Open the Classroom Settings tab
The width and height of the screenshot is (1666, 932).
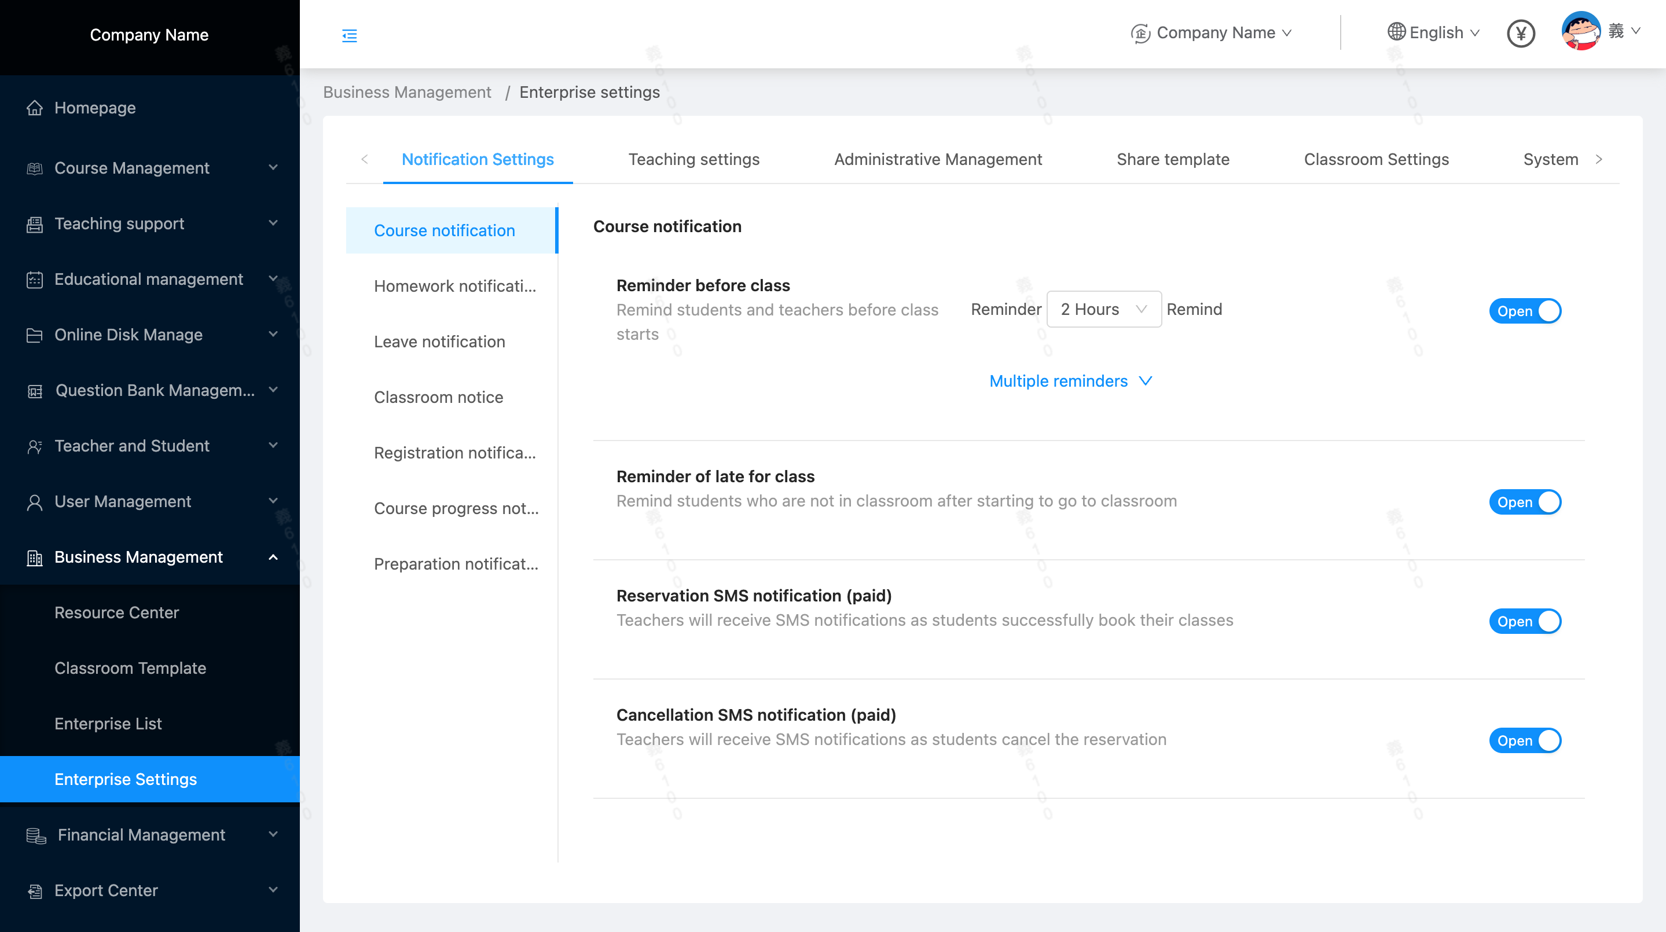click(1375, 160)
